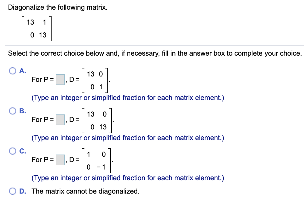The image size is (304, 200).
Task: Click the label 'A.' next to its radio button
Action: pyautogui.click(x=22, y=71)
